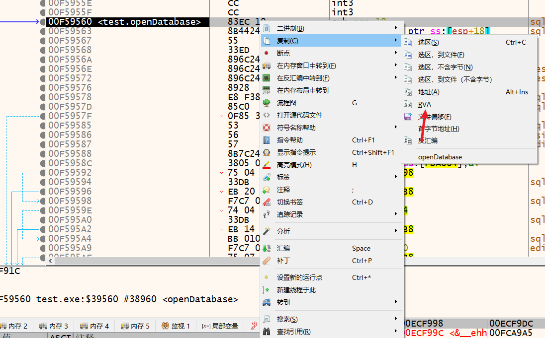
Task: Click the assemble (汇编) icon
Action: tap(267, 248)
